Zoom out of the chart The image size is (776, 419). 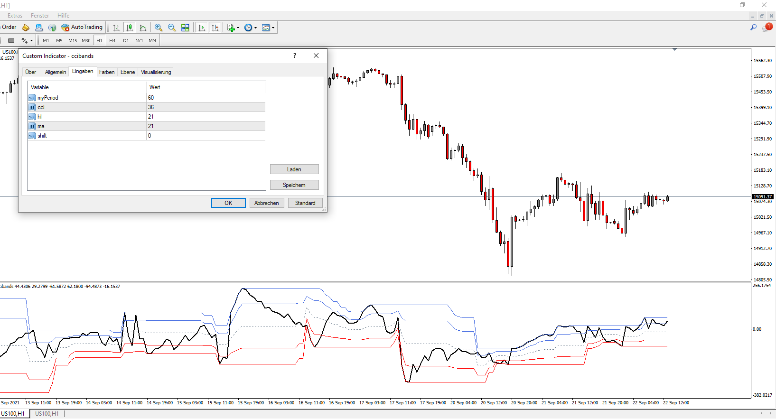coord(172,28)
